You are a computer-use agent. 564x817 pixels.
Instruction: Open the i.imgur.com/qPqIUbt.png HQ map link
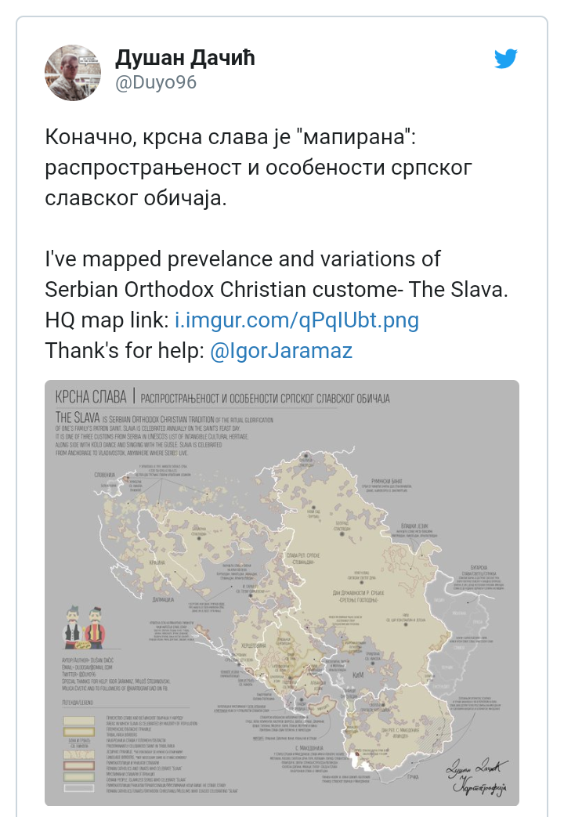(x=297, y=320)
